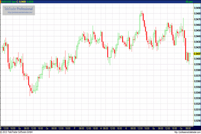Screen dimensions: 201x134
Task: Click the last candle at chart's right edge
Action: click(x=190, y=55)
